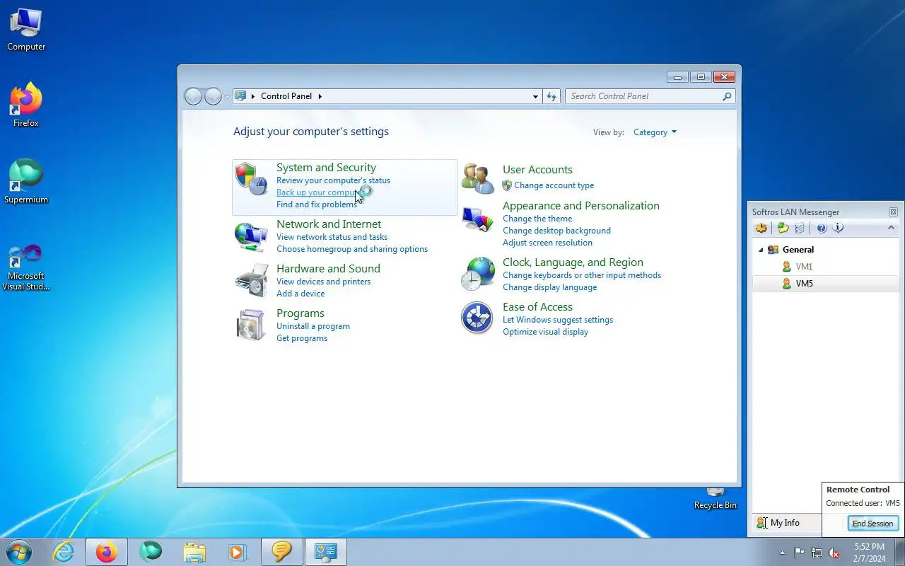Image resolution: width=905 pixels, height=566 pixels.
Task: Open the View by Category dropdown
Action: [655, 132]
